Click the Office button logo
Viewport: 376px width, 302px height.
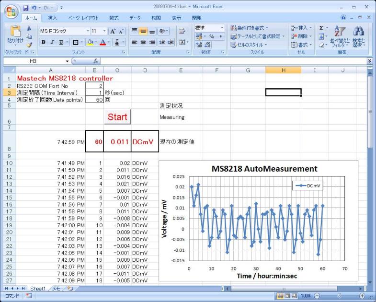[x=11, y=12]
